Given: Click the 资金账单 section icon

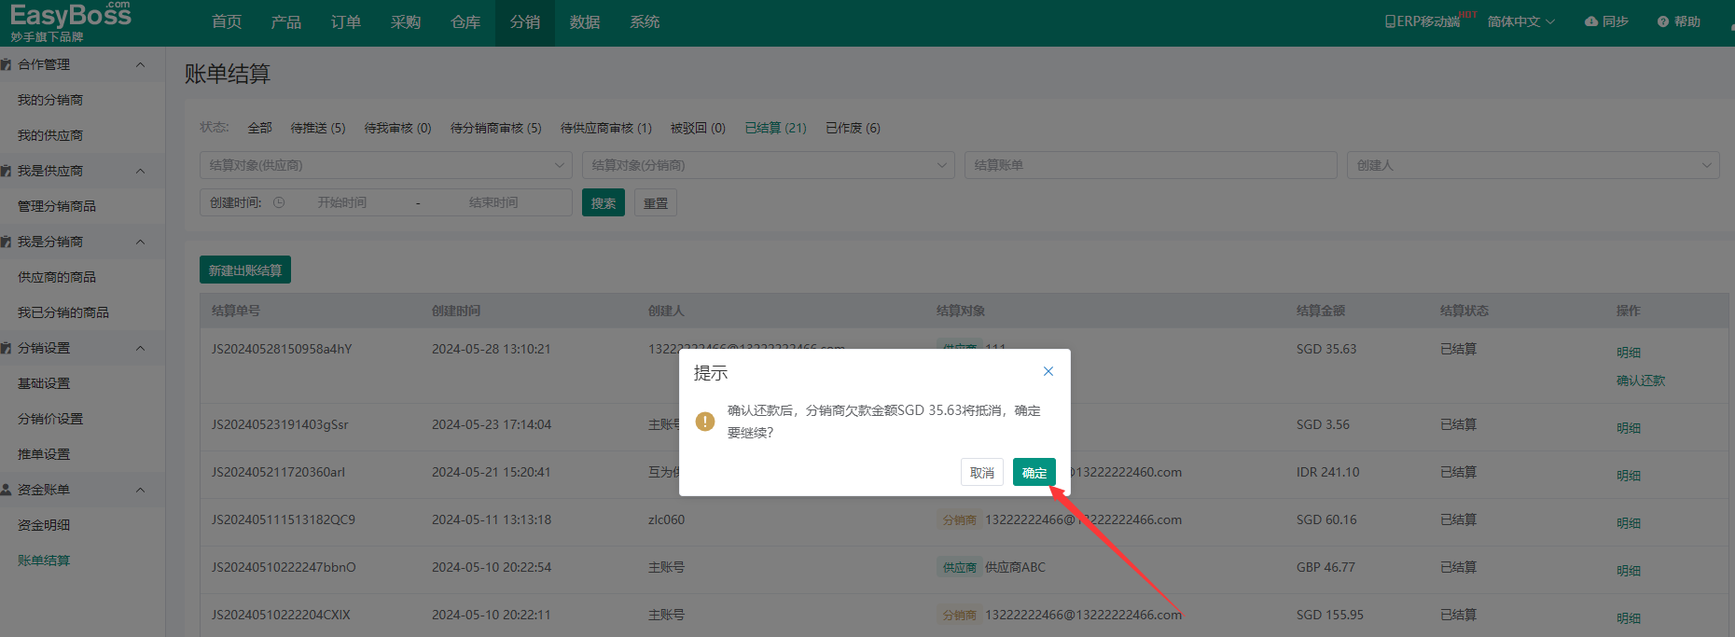Looking at the screenshot, I should 7,490.
